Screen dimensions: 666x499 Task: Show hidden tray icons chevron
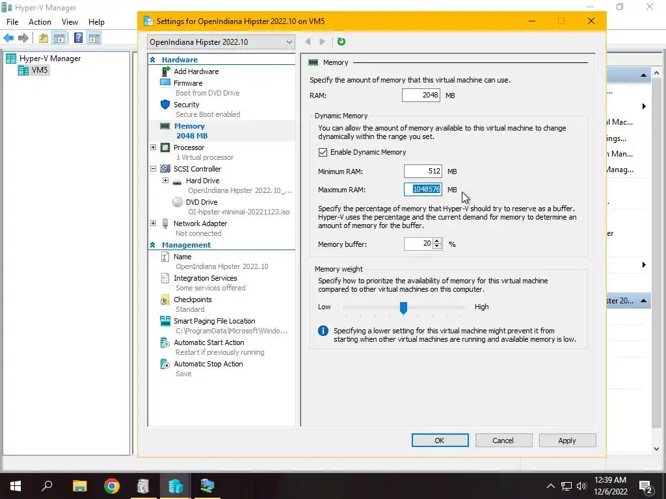tap(550, 486)
